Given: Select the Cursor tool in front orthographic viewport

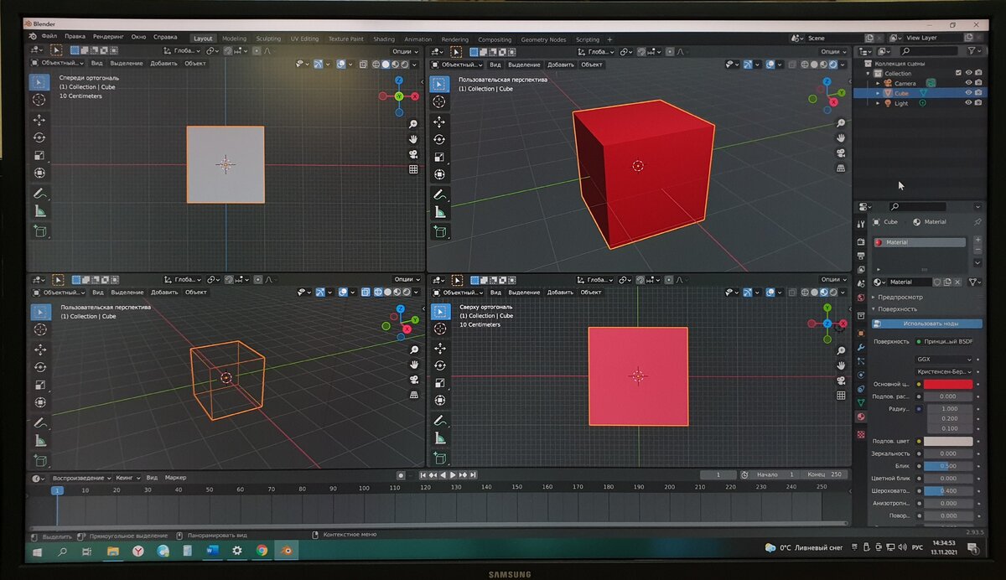Looking at the screenshot, I should (39, 100).
